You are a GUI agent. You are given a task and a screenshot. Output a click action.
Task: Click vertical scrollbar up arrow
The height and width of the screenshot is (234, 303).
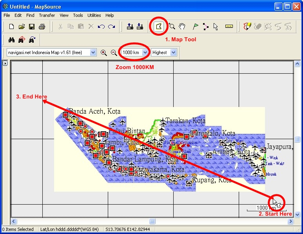point(298,63)
